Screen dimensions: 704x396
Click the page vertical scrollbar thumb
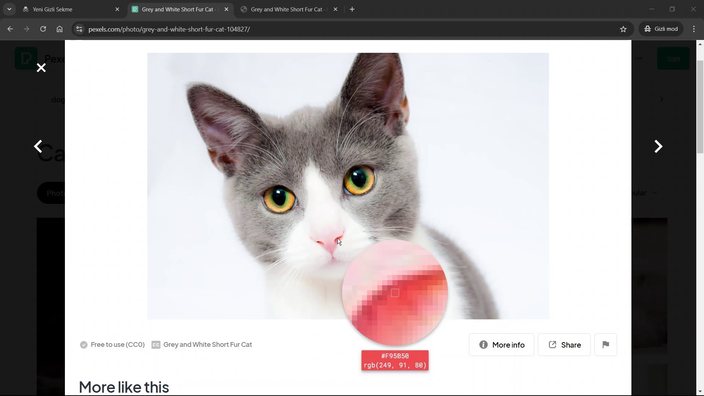(700, 106)
